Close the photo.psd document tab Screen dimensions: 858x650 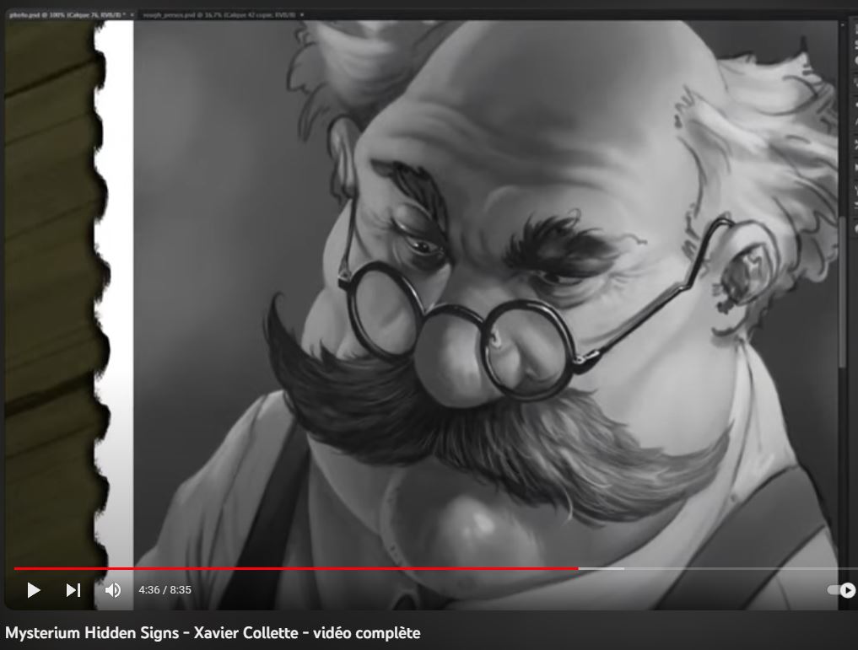tap(132, 15)
